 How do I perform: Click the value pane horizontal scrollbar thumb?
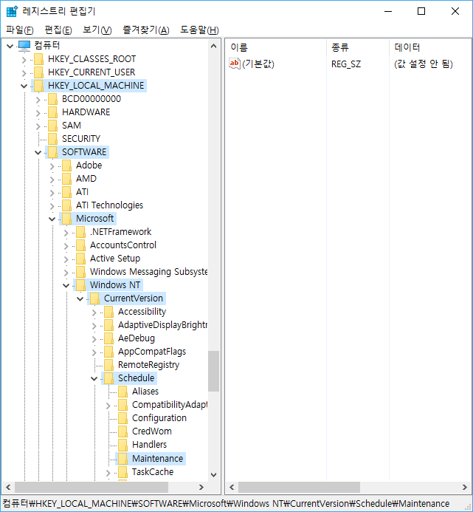[299, 487]
